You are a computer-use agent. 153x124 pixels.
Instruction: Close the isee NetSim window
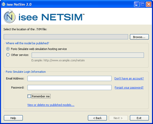click(x=149, y=4)
